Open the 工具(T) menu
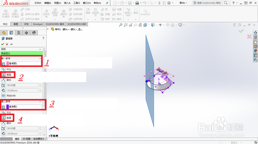 tap(77, 3)
